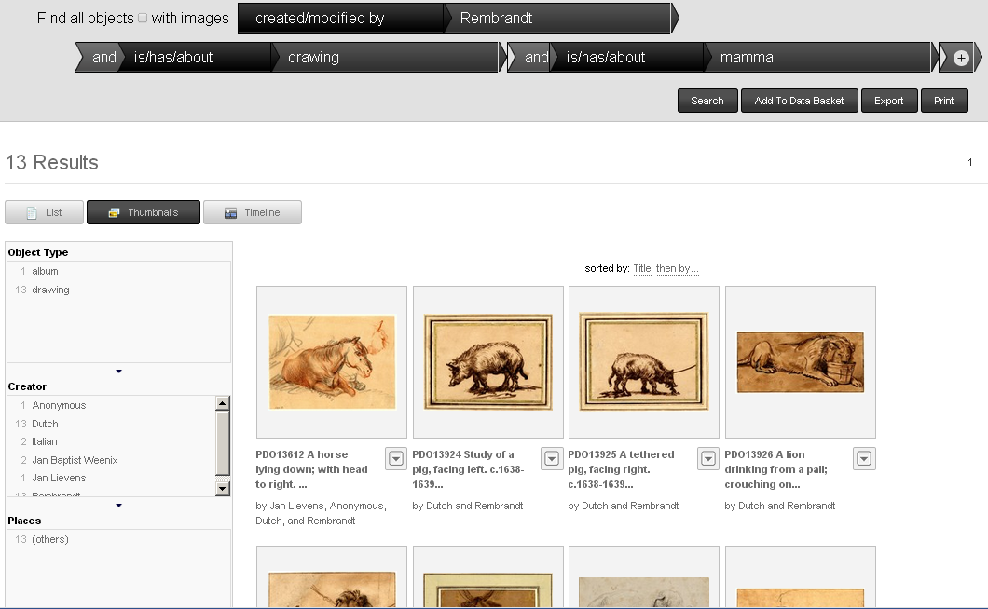Click Creator list scroll down arrow
The image size is (988, 609).
(x=222, y=489)
